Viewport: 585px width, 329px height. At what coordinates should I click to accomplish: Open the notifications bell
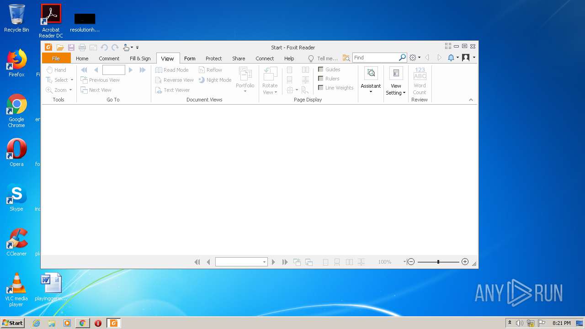tap(451, 58)
